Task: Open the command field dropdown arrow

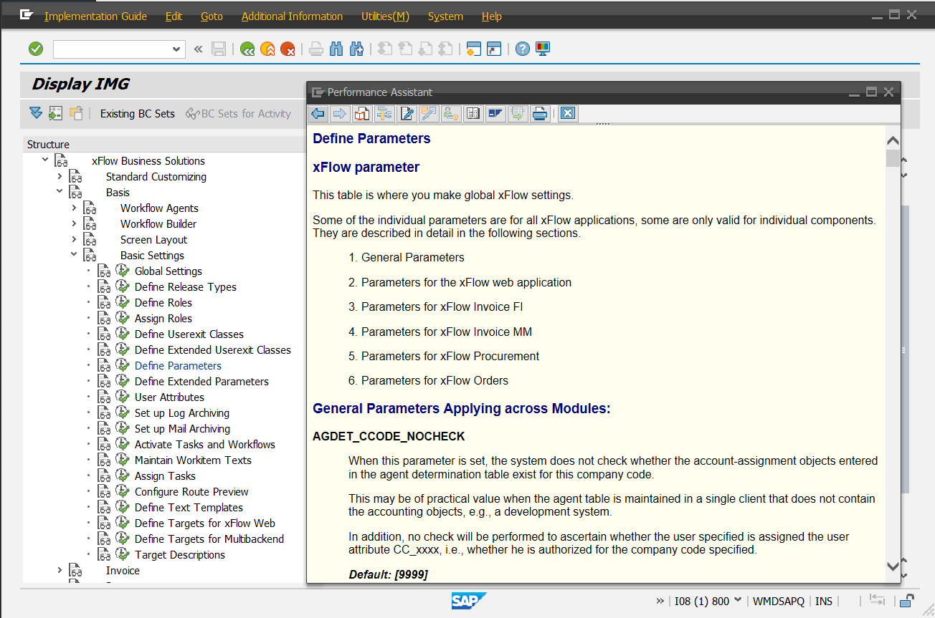Action: pos(176,49)
